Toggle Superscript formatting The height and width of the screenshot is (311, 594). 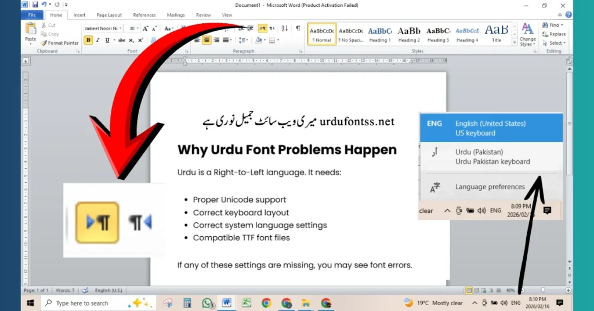coord(140,40)
